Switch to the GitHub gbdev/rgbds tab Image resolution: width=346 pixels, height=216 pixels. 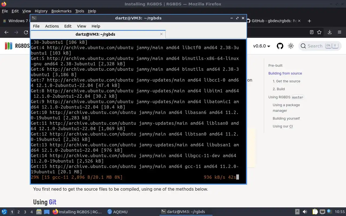click(x=274, y=21)
